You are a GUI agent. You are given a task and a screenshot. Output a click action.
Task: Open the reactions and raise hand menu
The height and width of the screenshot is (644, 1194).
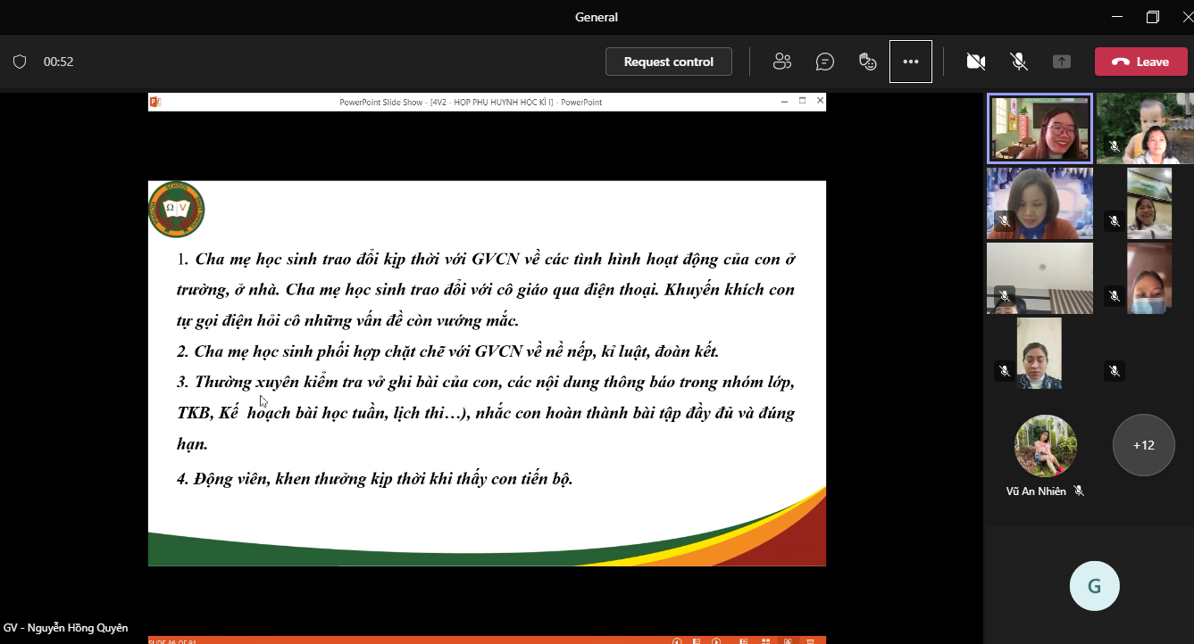[867, 62]
